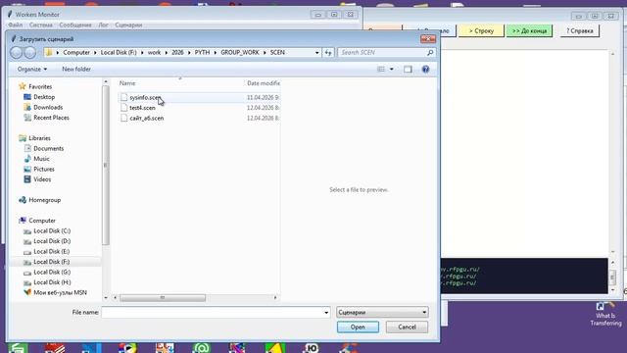Click SCEN in the breadcrumb path
This screenshot has height=353, width=627.
277,52
